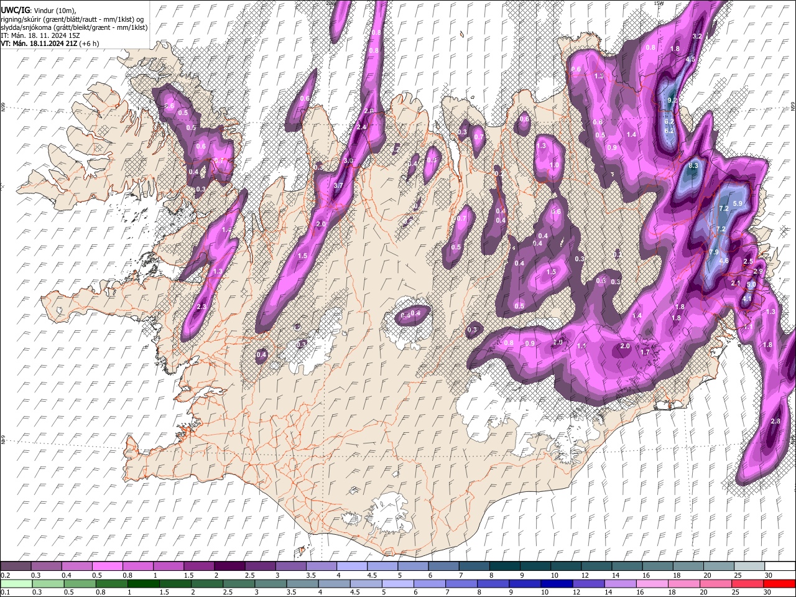
Task: Select the light pink swatch above 16 in lower legend
Action: pos(652,583)
